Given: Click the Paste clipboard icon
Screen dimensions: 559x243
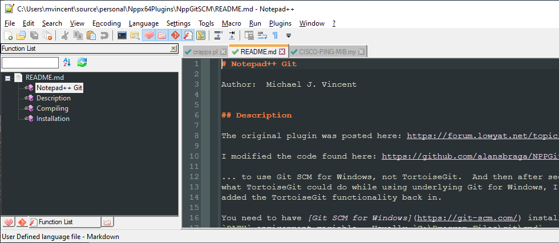Looking at the screenshot, I should [x=91, y=35].
